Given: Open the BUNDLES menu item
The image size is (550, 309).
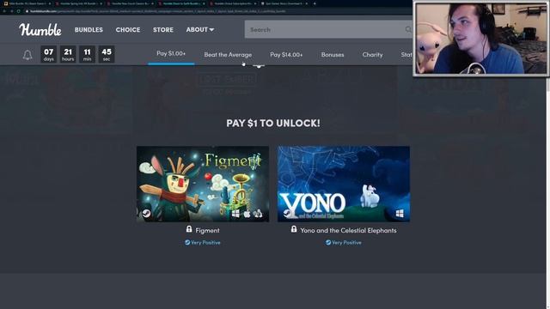Looking at the screenshot, I should tap(89, 30).
